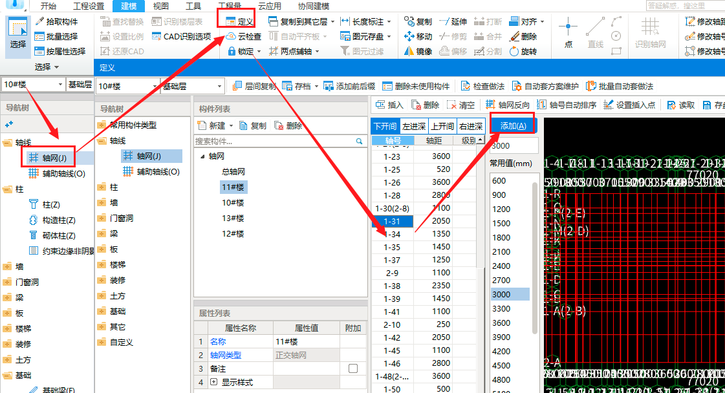This screenshot has width=725, height=393.
Task: Click 轴号自动排序 auto sort button
Action: pyautogui.click(x=567, y=105)
